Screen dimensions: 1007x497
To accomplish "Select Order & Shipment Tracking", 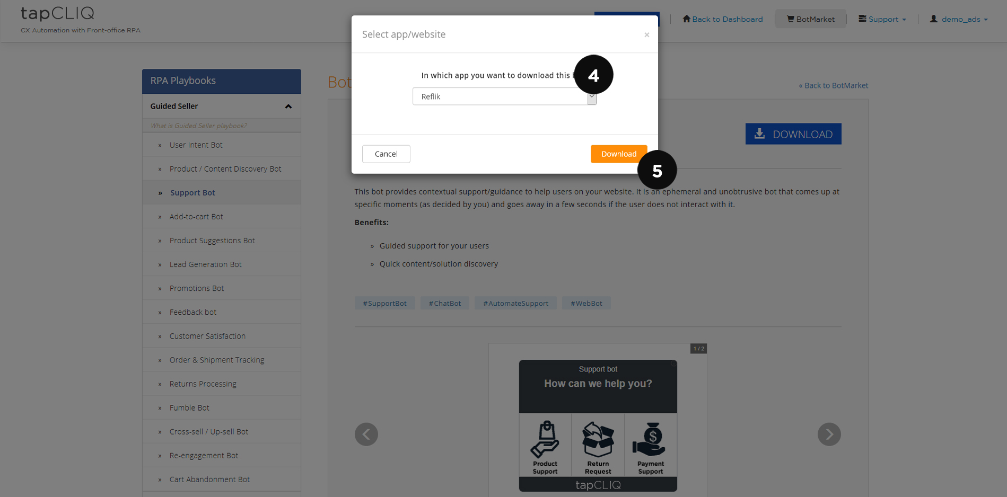I will (222, 359).
